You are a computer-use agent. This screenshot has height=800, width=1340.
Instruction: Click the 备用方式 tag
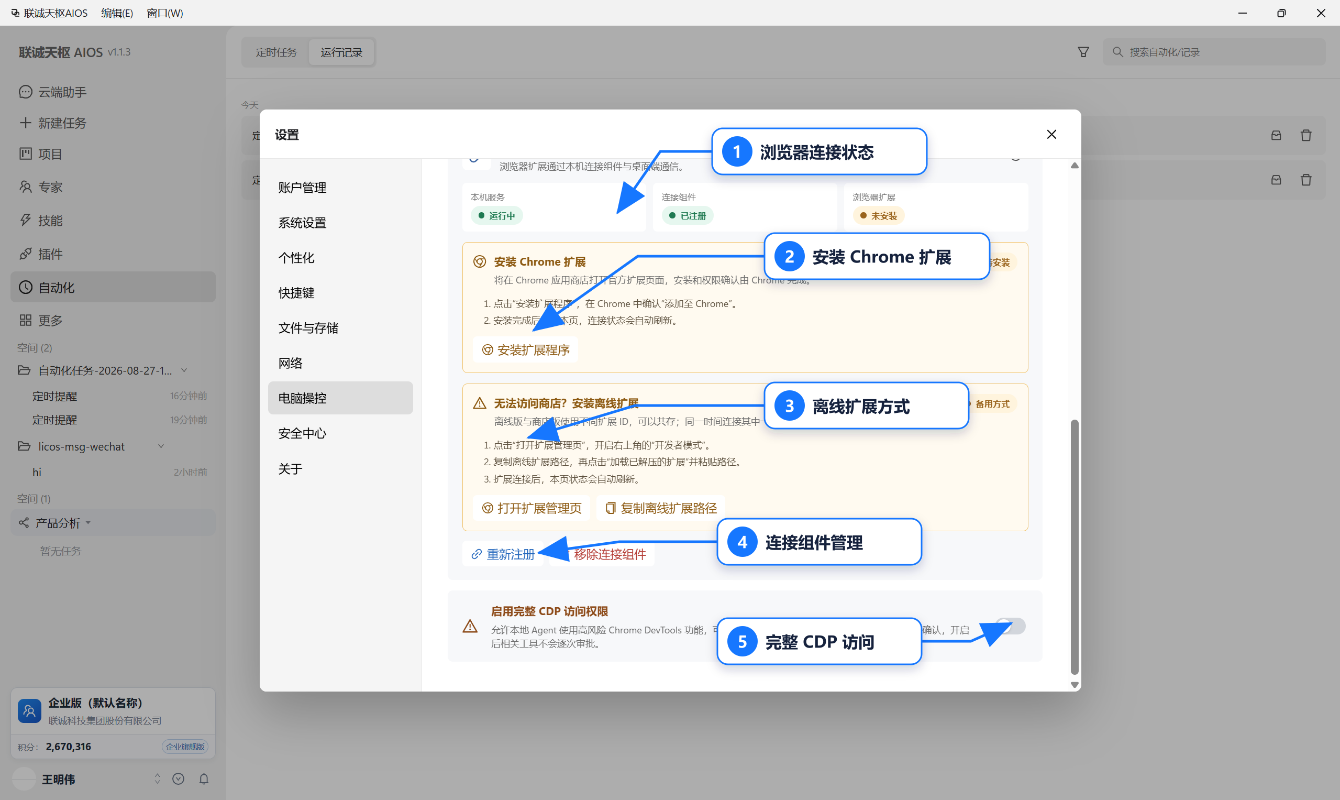992,404
